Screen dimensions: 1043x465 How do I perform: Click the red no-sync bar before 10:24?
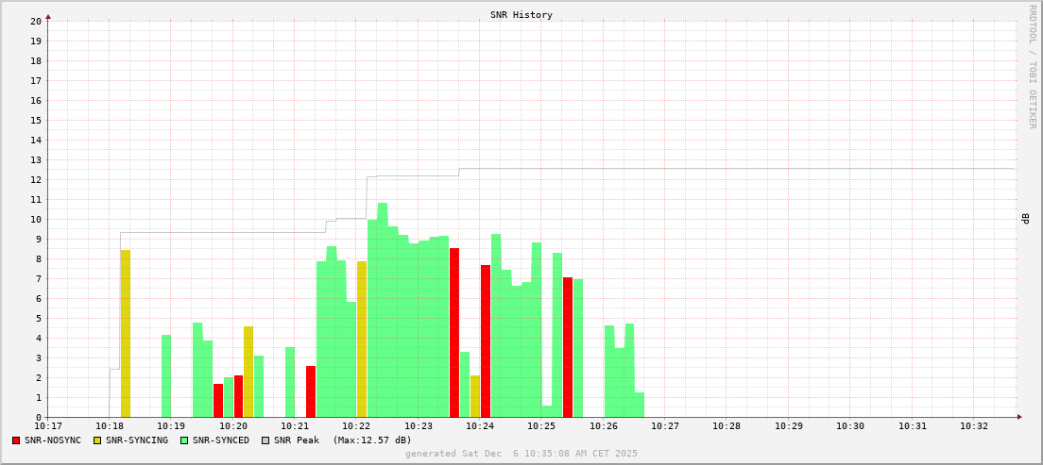pos(454,332)
